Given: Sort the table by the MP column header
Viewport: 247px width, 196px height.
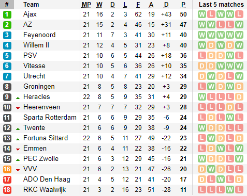Looking at the screenshot, I should point(86,5).
